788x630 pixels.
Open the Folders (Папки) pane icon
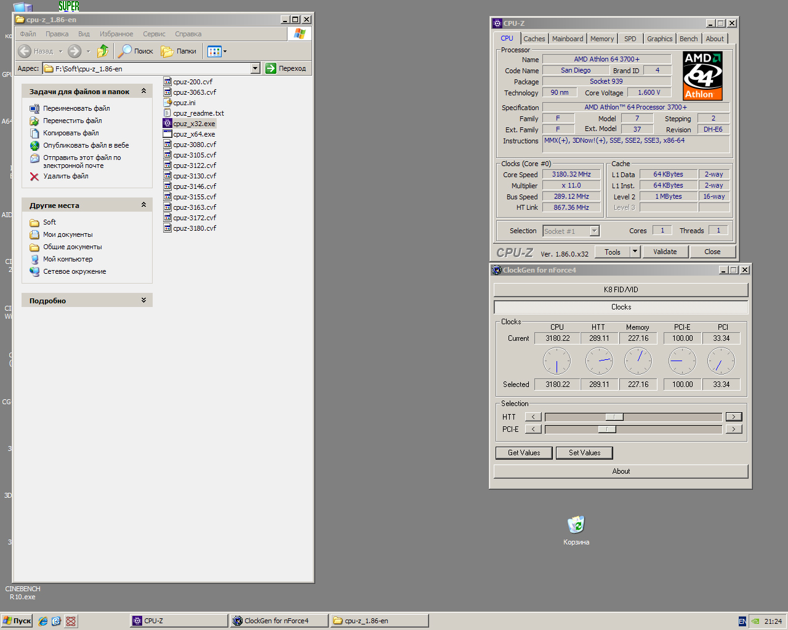[x=167, y=51]
